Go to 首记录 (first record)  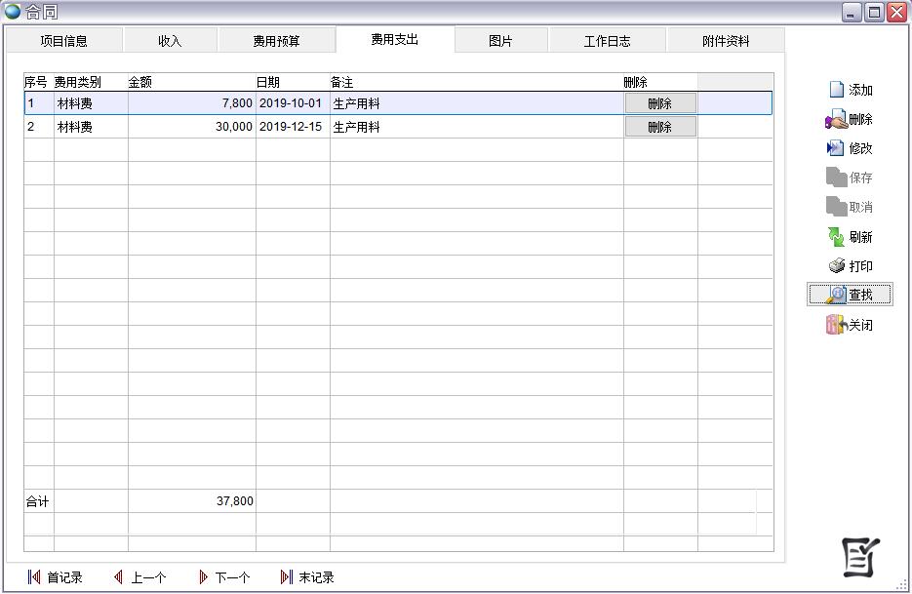(56, 577)
